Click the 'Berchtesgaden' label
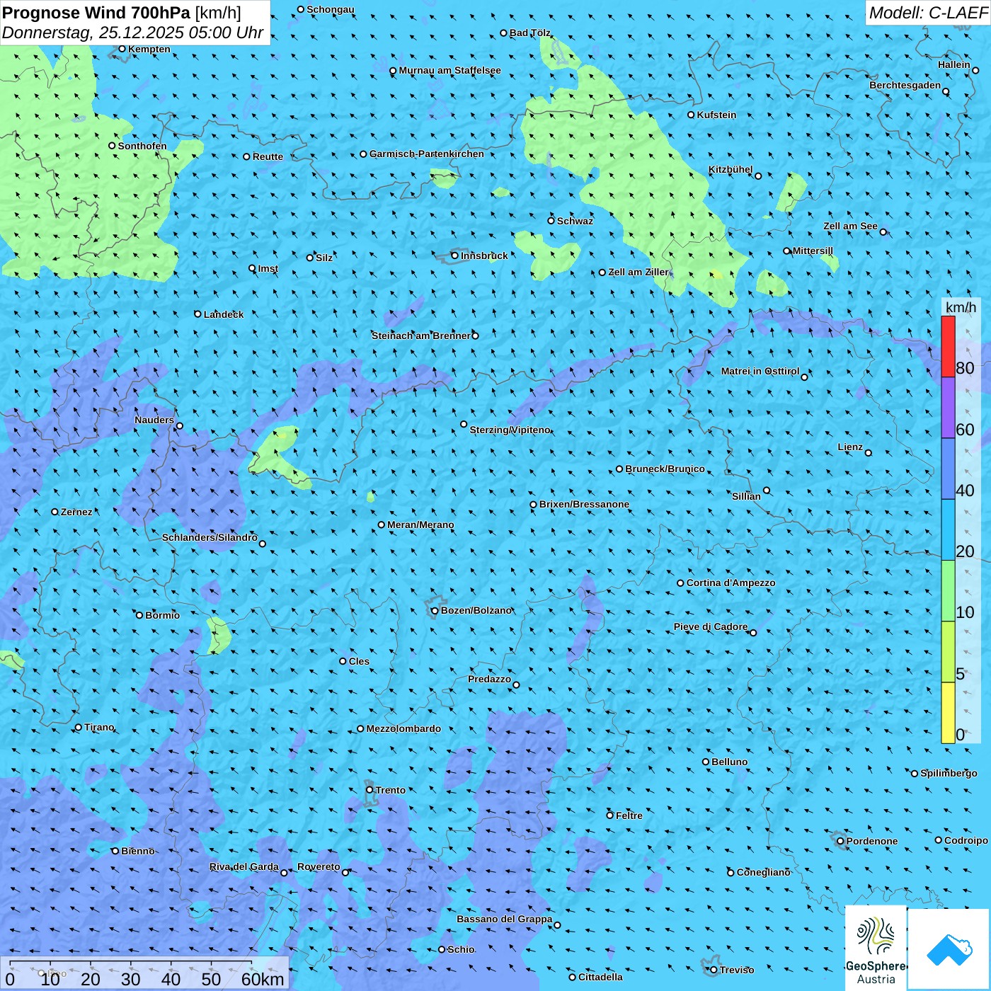Image resolution: width=991 pixels, height=991 pixels. (x=905, y=85)
